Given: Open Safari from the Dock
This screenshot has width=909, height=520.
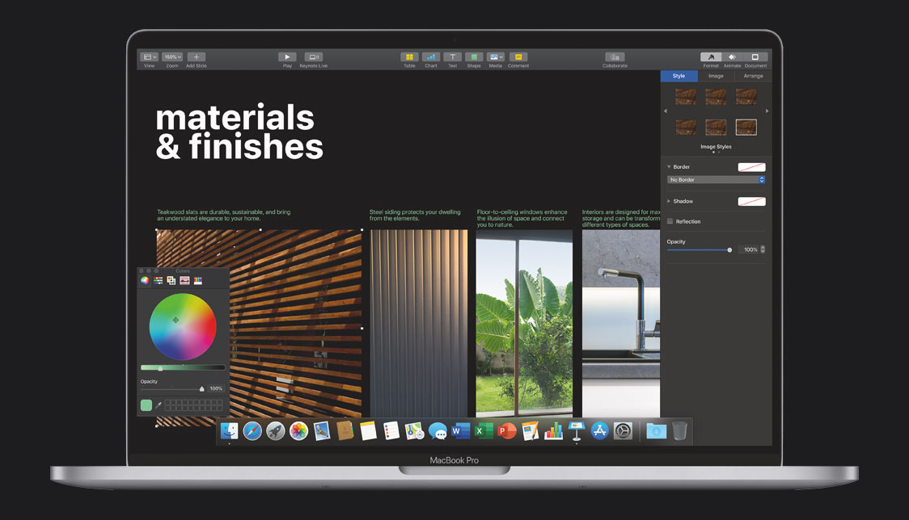Looking at the screenshot, I should coord(252,431).
